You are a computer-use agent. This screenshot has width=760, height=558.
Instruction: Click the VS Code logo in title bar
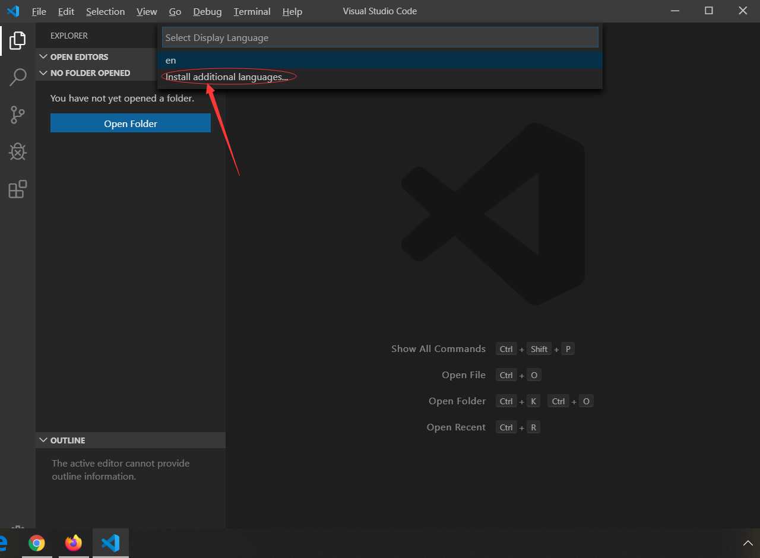13,11
